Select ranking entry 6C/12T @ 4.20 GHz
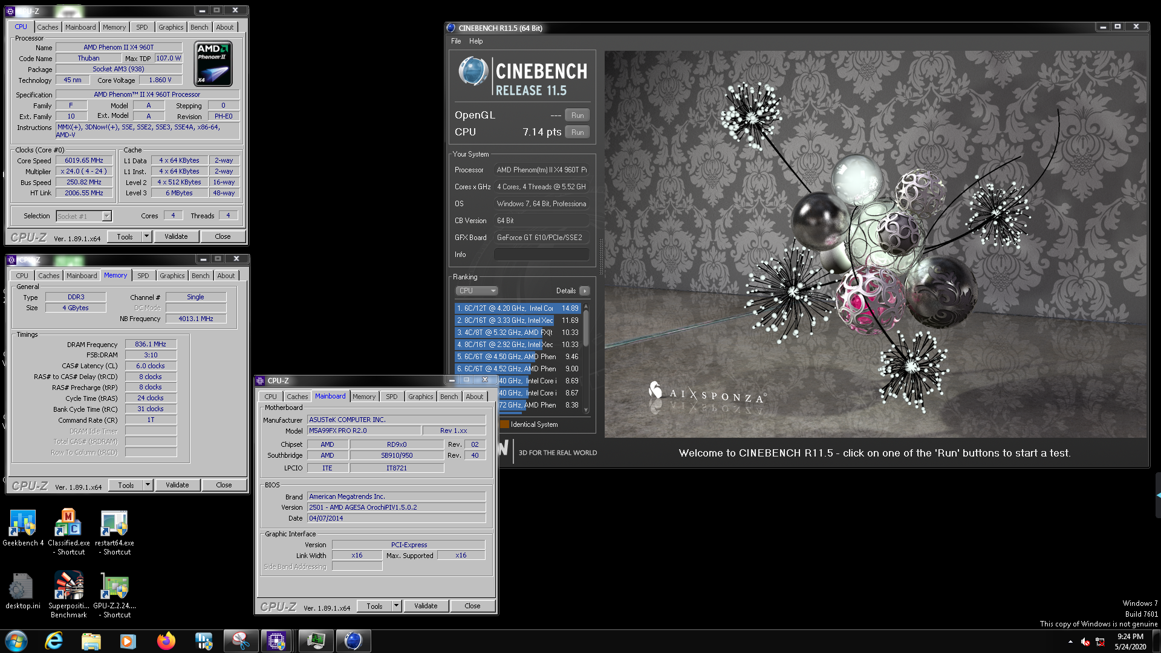The width and height of the screenshot is (1161, 653). pos(518,308)
